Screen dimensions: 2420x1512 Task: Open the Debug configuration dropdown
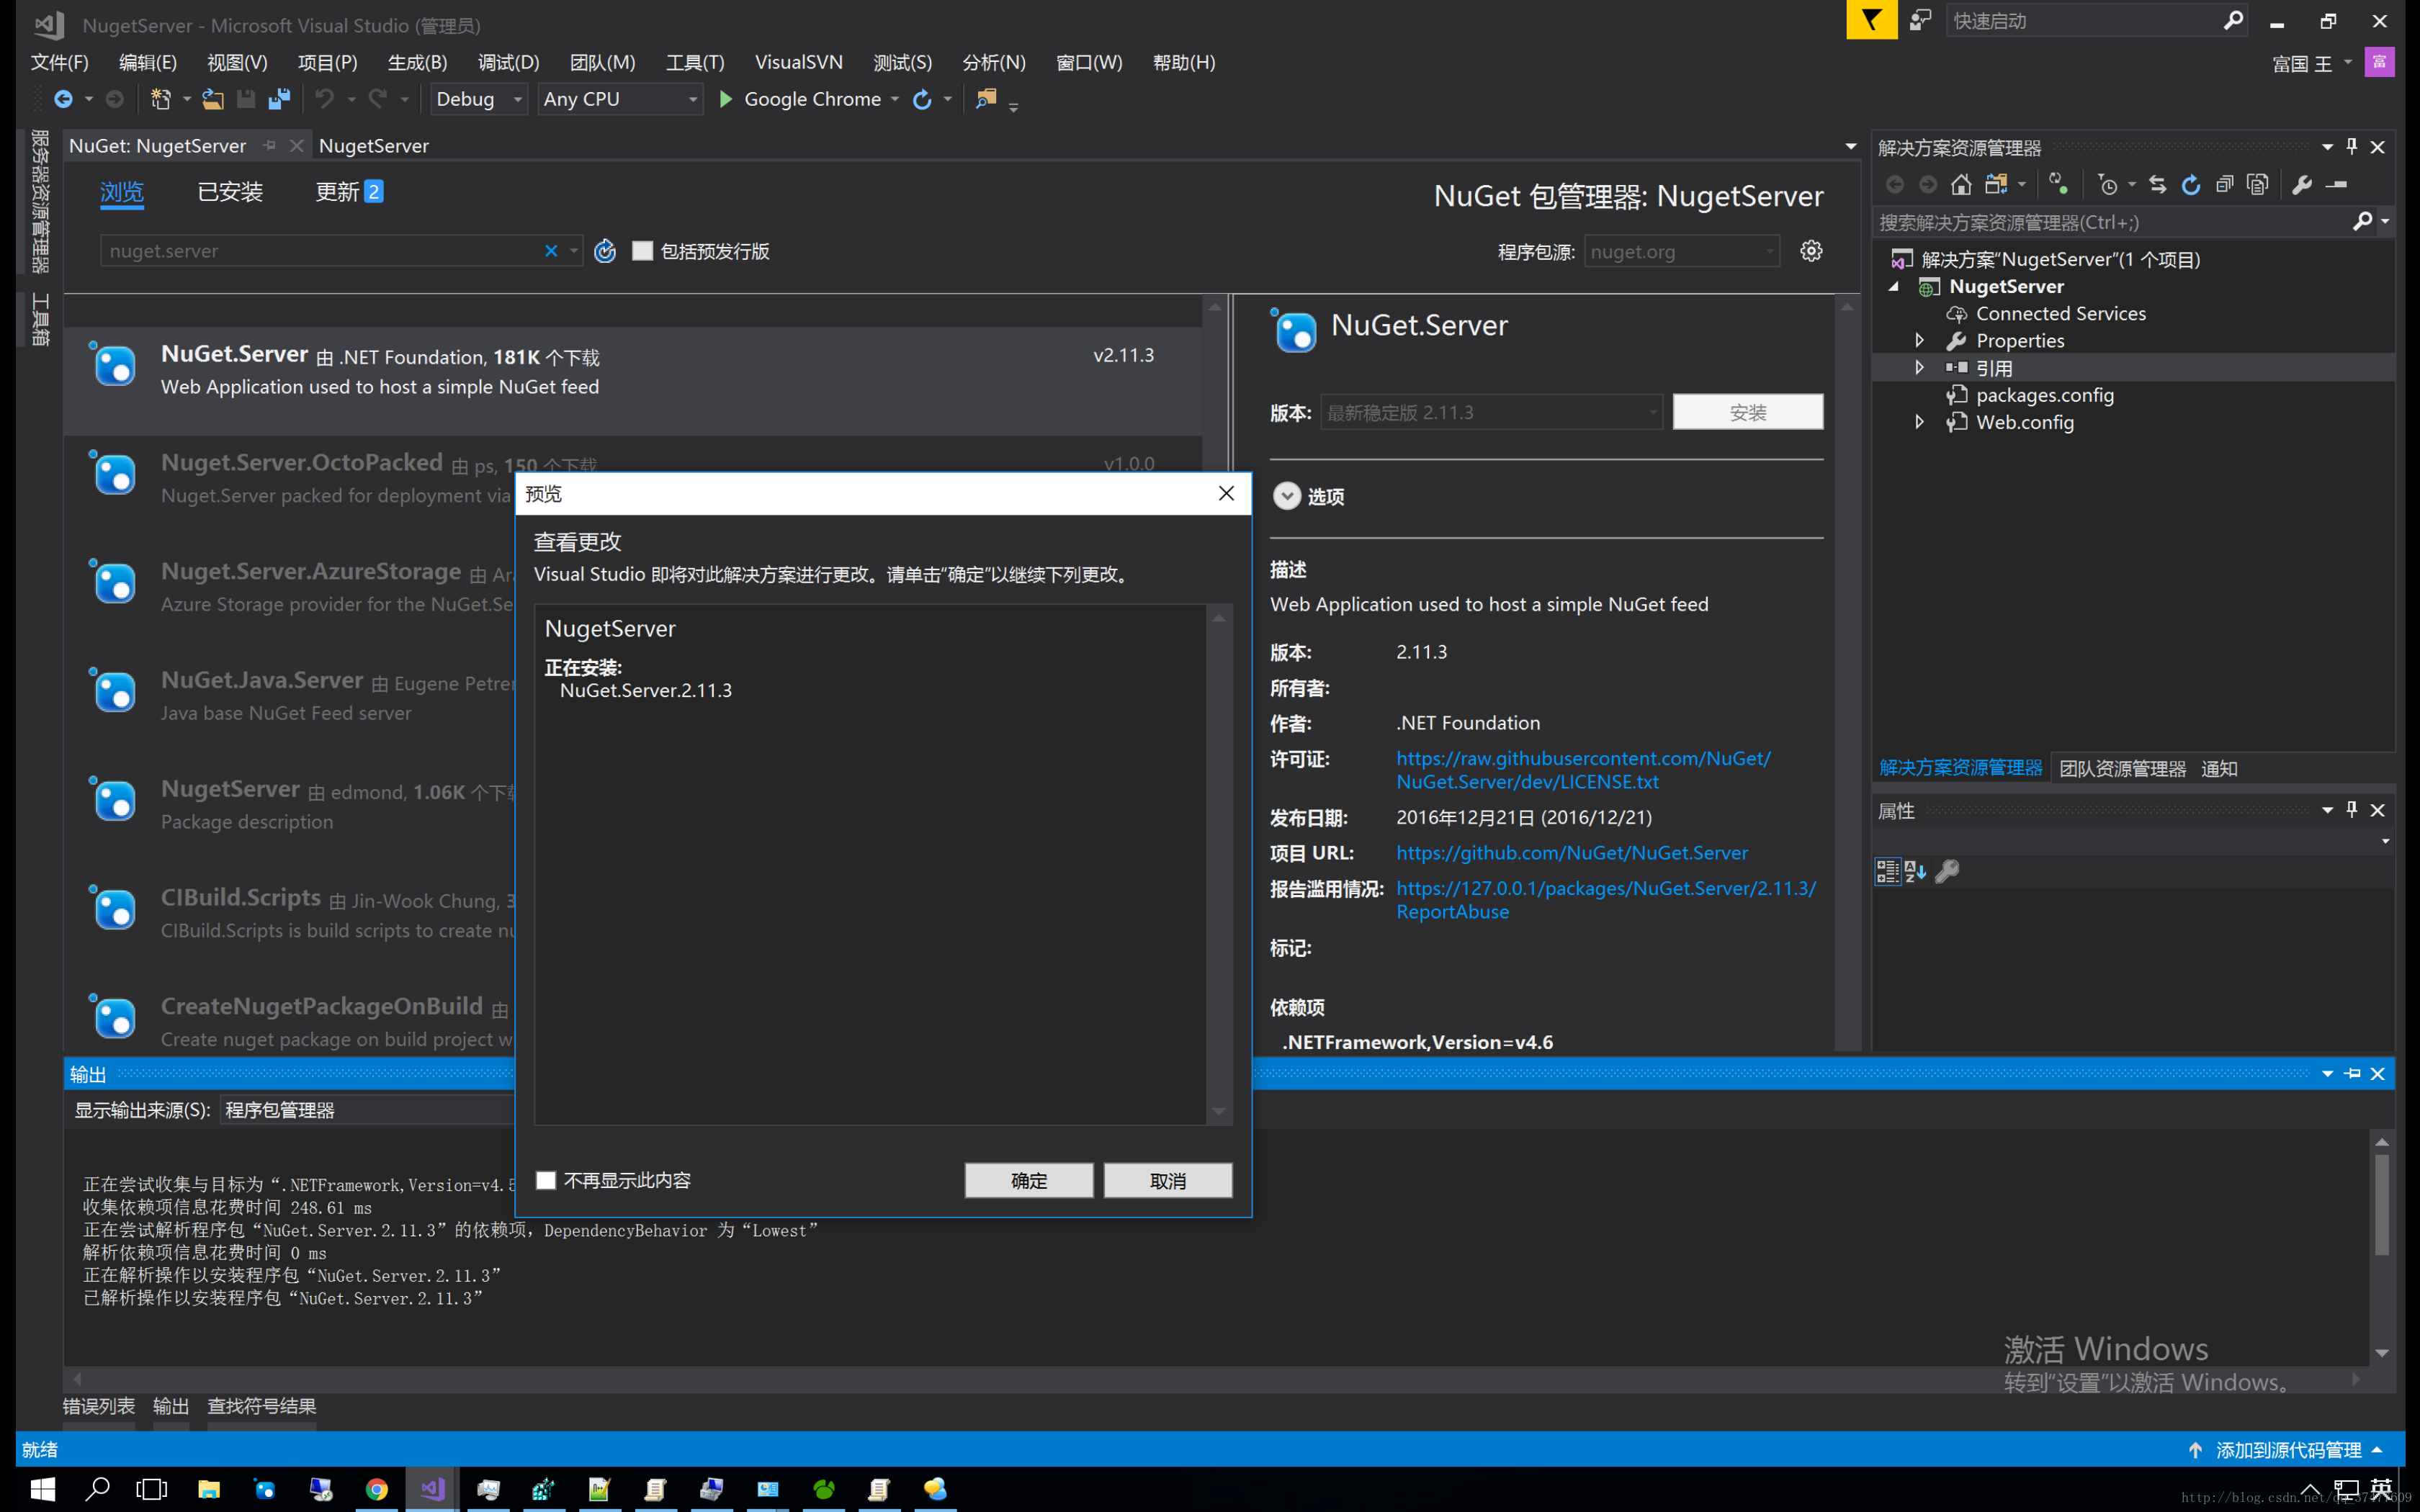(479, 99)
